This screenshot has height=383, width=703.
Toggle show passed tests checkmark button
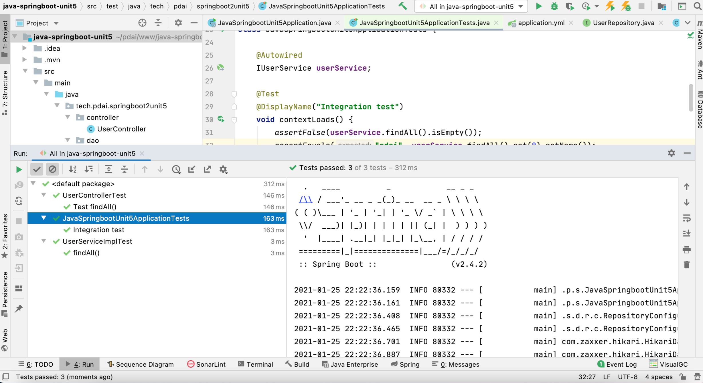click(37, 169)
